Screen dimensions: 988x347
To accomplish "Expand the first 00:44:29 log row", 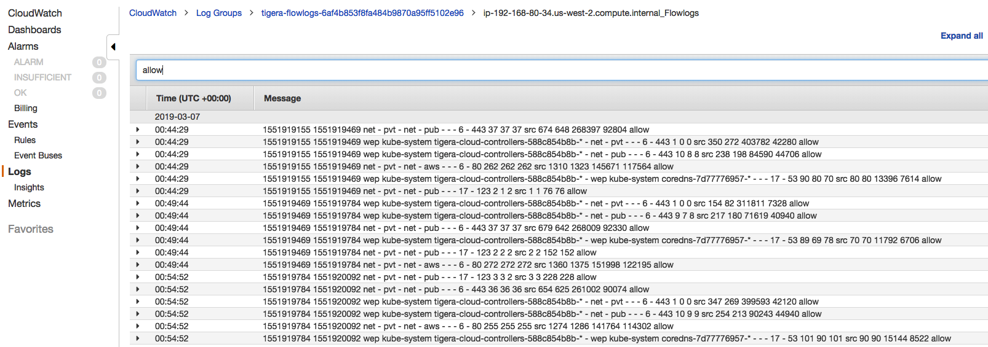I will (x=138, y=130).
